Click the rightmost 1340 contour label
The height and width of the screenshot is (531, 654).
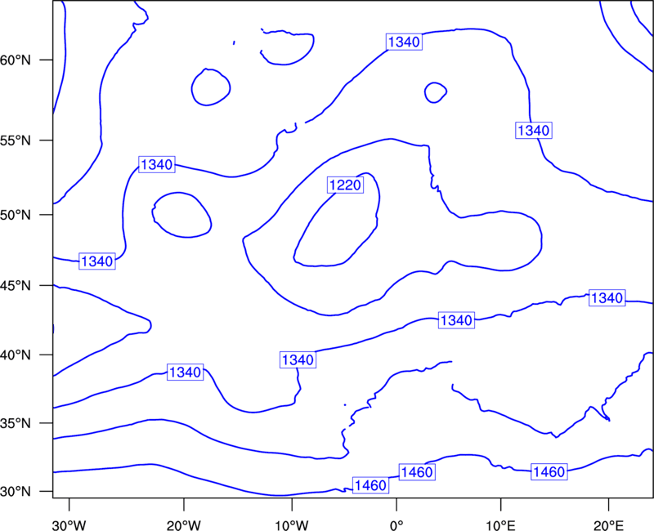click(607, 297)
